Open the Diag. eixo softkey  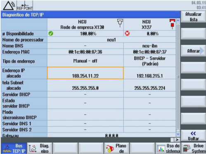point(40,148)
